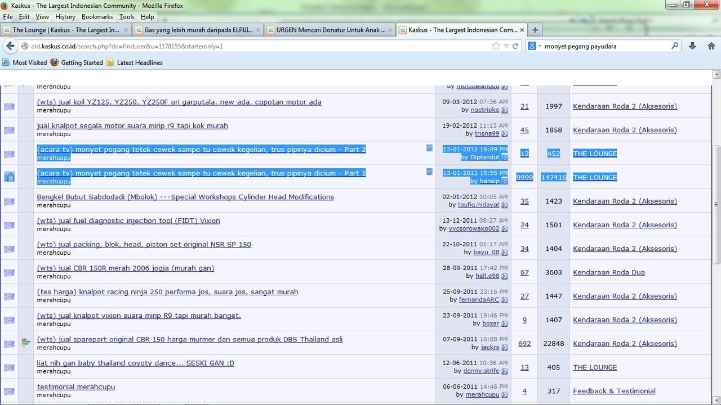
Task: Switch to 'Gas yang lebih murah daripada ELPIJI' tab
Action: tap(198, 30)
